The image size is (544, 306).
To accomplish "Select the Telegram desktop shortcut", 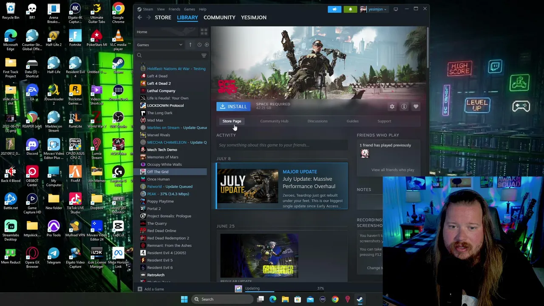I will coord(54,256).
